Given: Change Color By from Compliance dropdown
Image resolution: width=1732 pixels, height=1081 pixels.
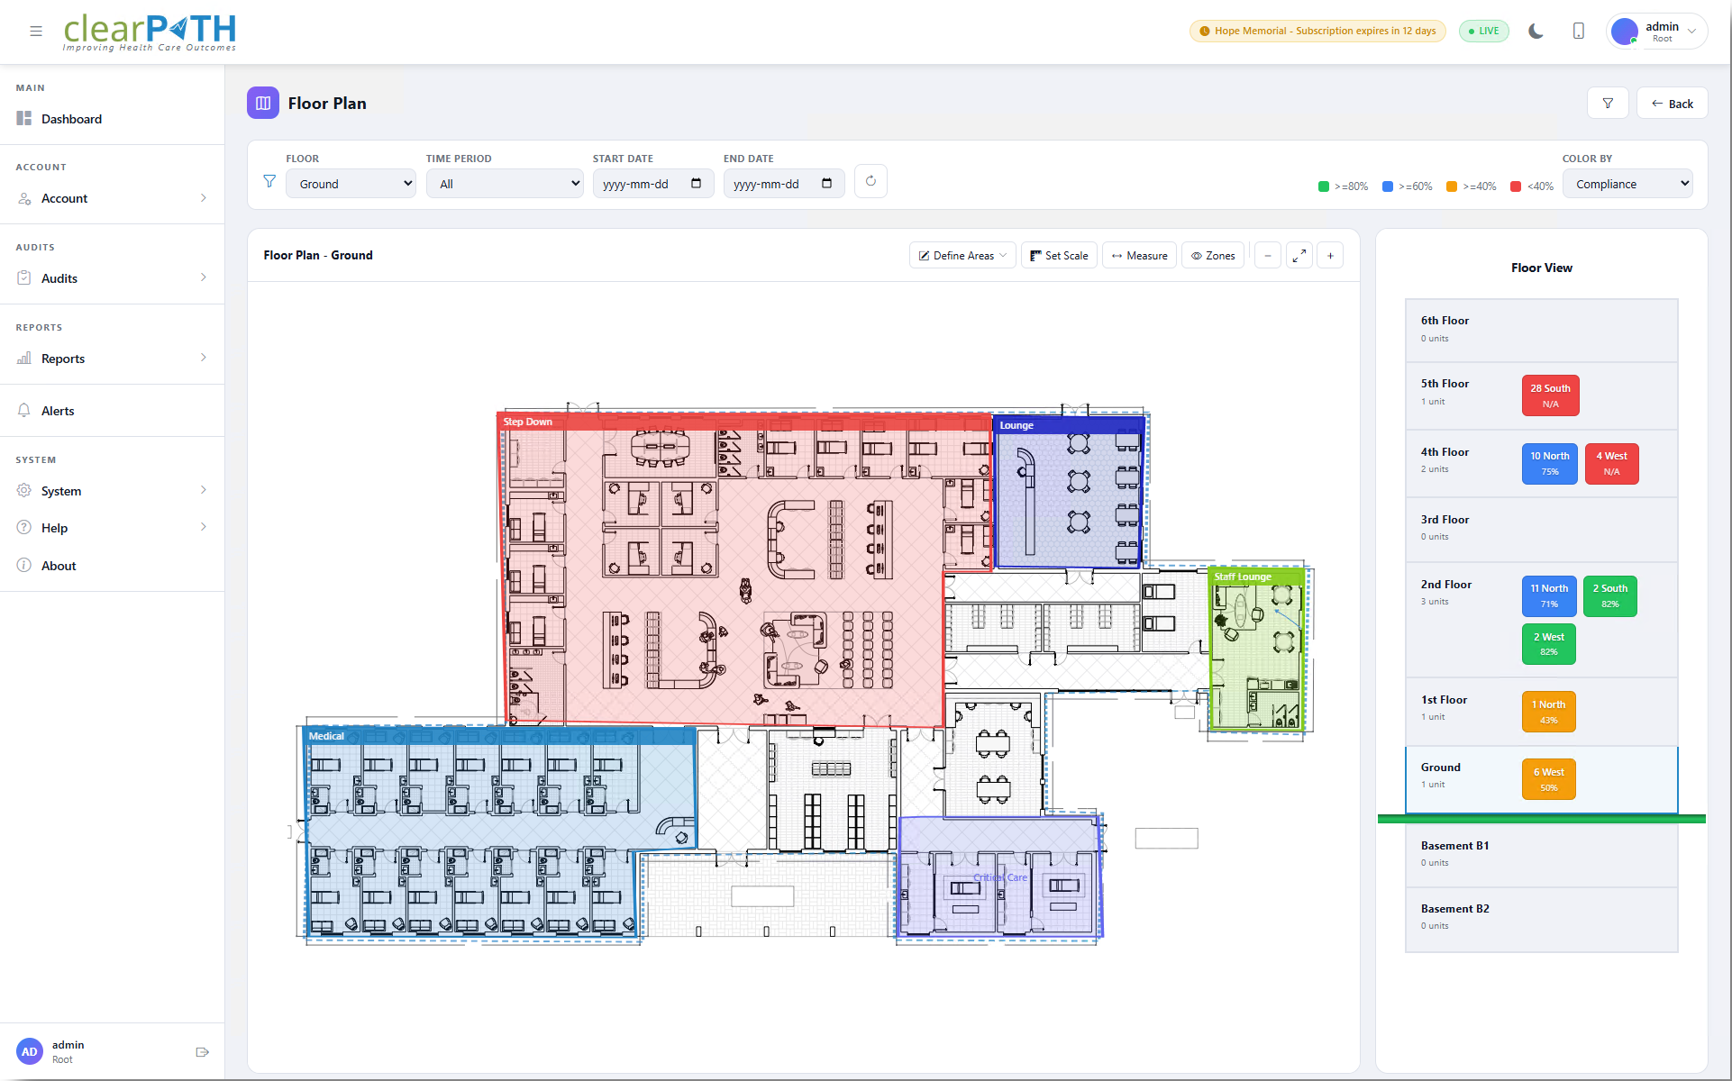Looking at the screenshot, I should [x=1627, y=183].
